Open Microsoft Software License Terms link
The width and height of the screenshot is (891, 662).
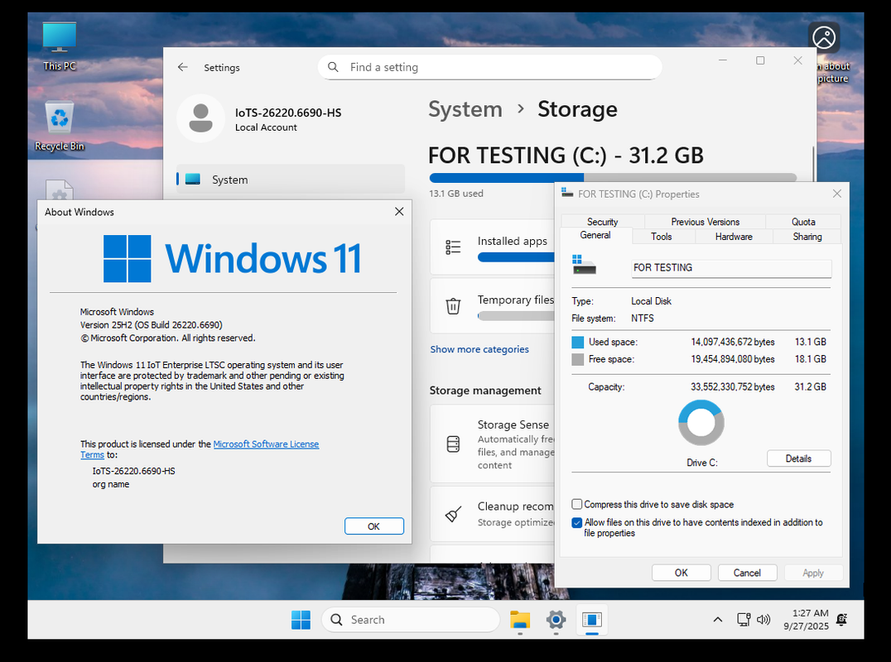point(266,444)
